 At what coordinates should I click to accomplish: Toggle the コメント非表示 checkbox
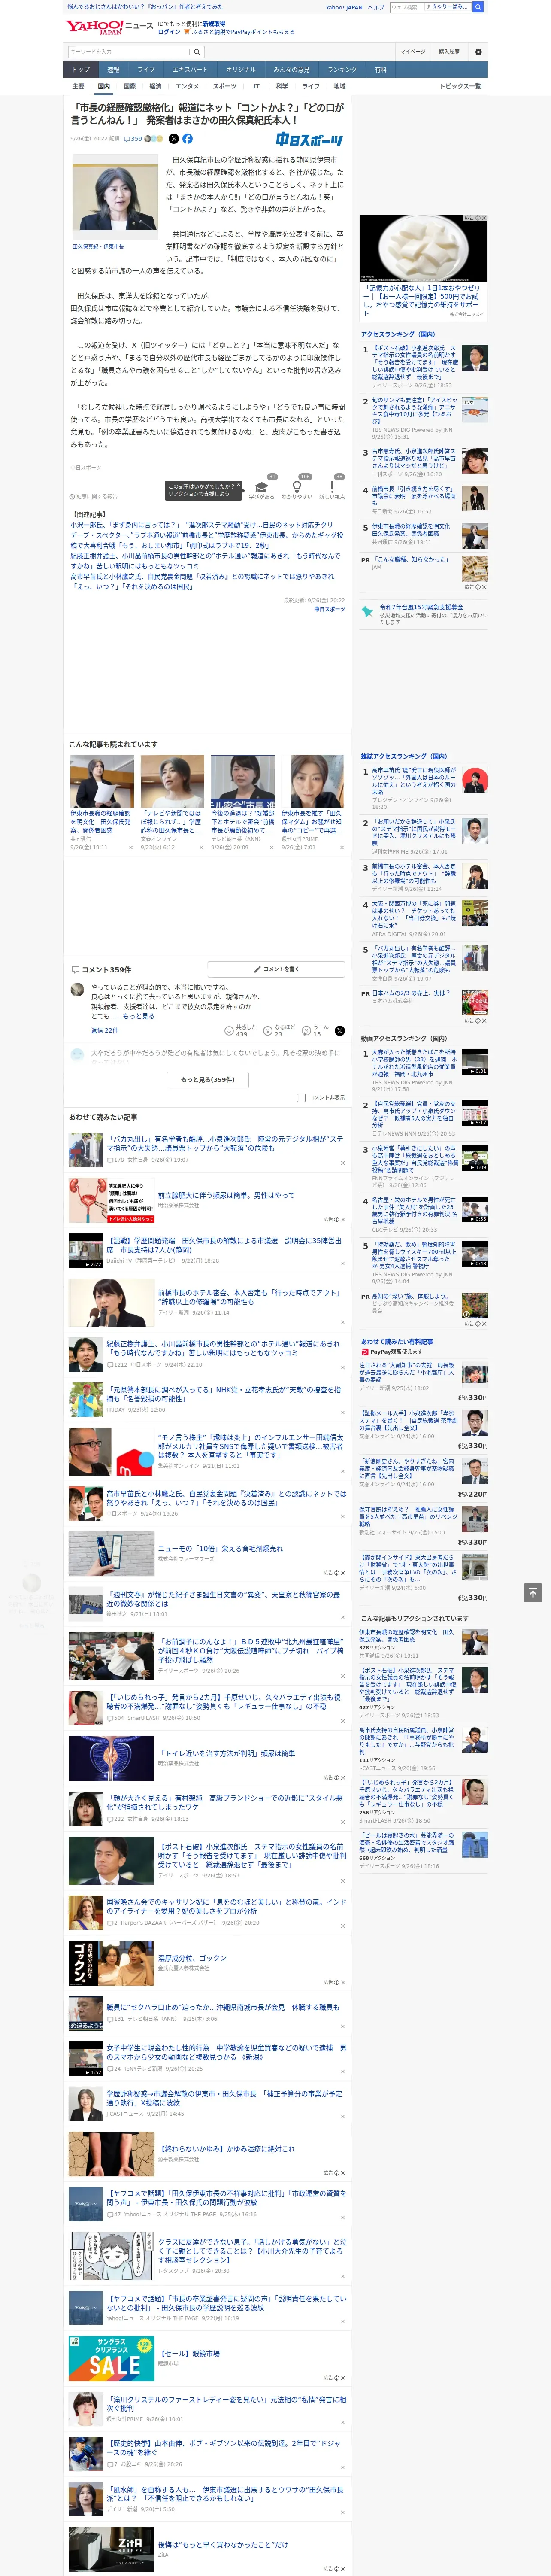[x=301, y=1097]
